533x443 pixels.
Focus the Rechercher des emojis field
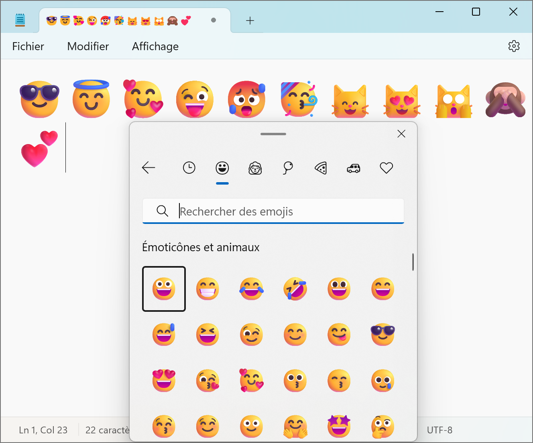point(273,211)
